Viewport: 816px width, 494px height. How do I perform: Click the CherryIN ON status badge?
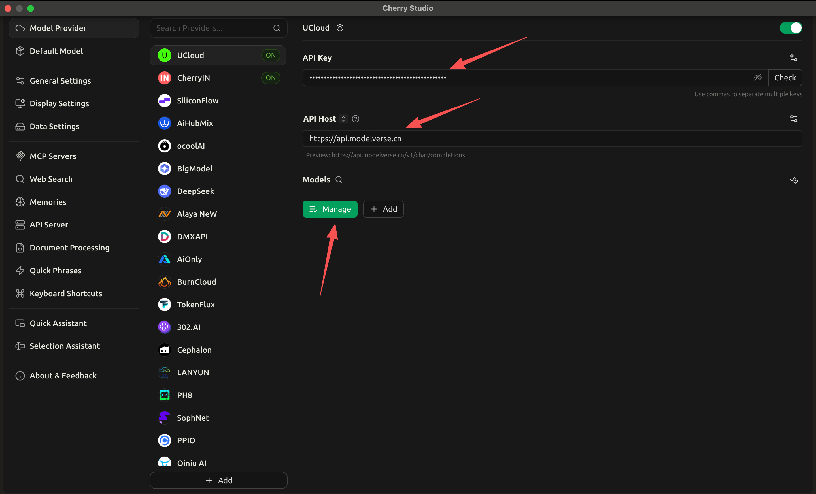pyautogui.click(x=271, y=78)
